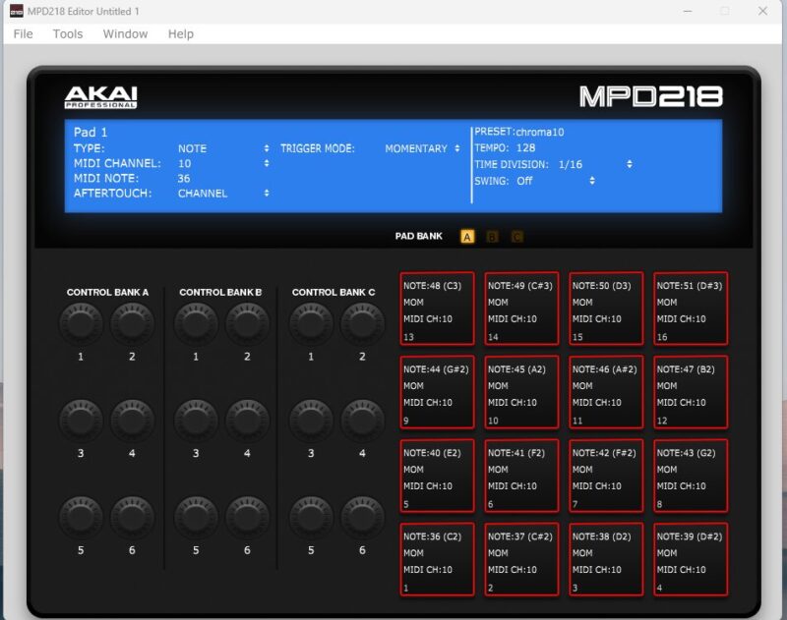Select pad 16 with NOTE:51 (D#3)
The width and height of the screenshot is (787, 620).
point(691,309)
